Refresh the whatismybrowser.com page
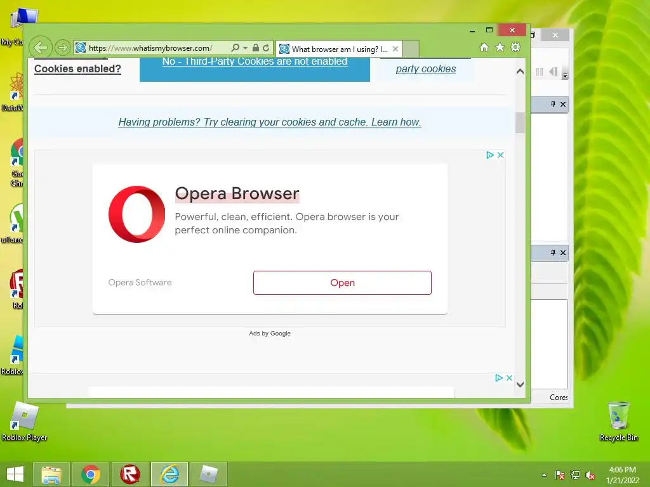 266,48
